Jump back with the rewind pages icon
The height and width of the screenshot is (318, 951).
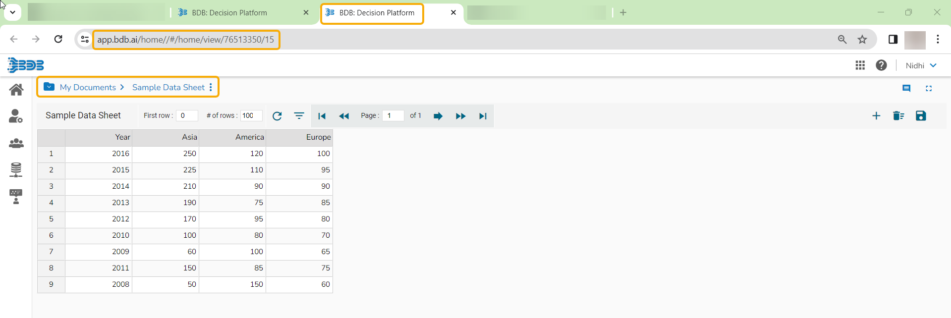344,116
